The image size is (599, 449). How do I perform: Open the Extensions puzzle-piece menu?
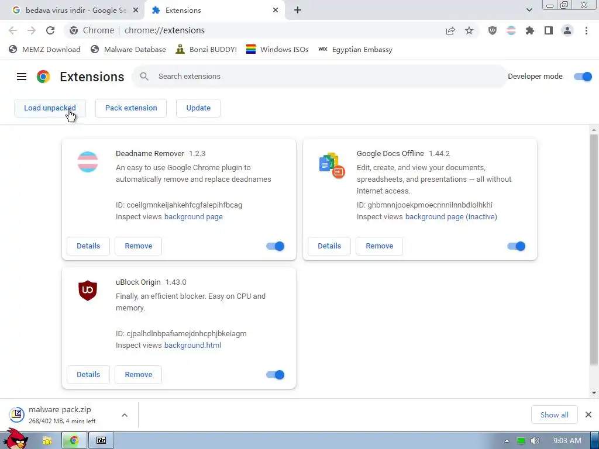[x=530, y=30]
